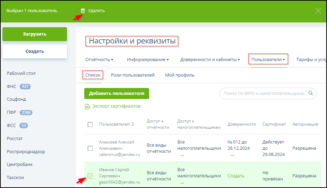Click the ФНС badge showing 427

25,87
